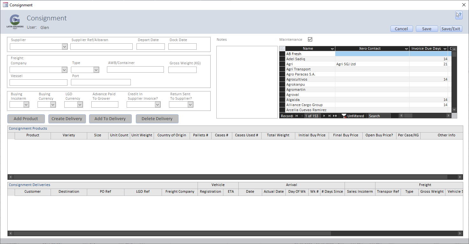Click the Notes text box
Image resolution: width=469 pixels, height=244 pixels.
247,82
